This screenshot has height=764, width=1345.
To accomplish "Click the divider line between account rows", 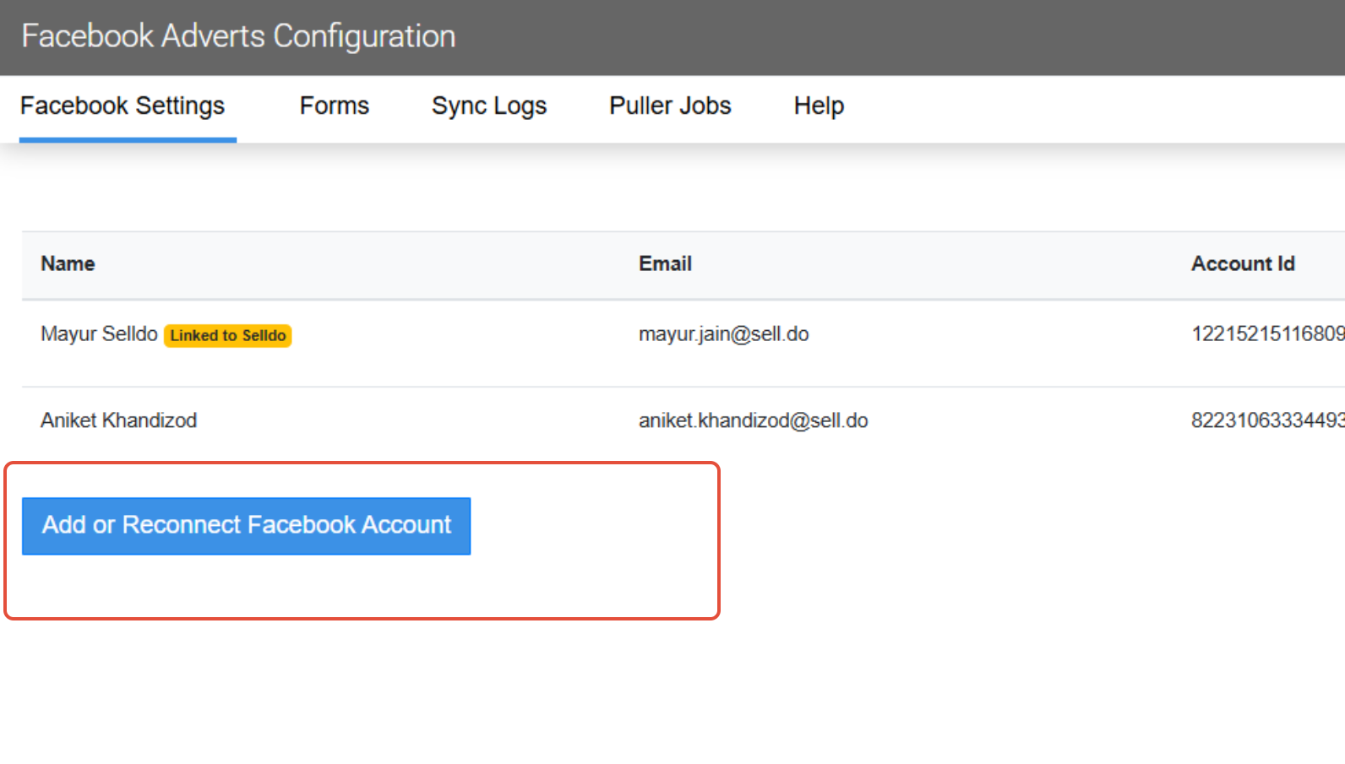I will 591,387.
